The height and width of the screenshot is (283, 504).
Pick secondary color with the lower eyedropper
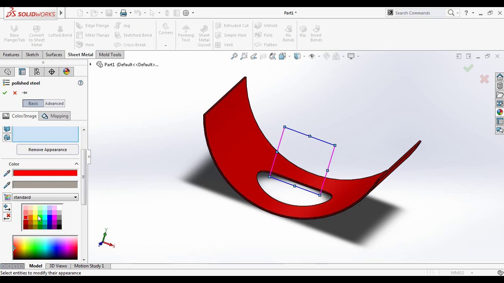[7, 185]
